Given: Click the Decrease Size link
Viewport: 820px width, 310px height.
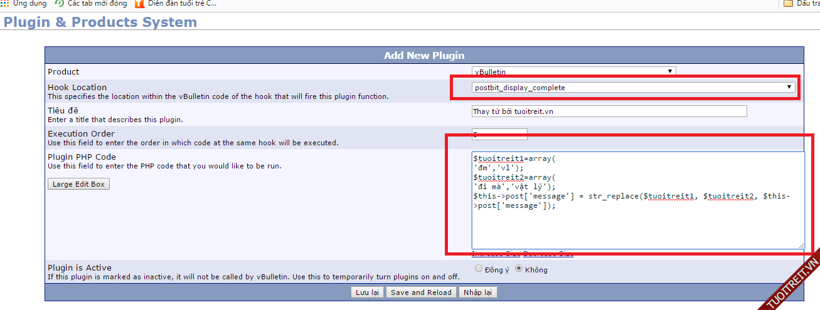Looking at the screenshot, I should tap(548, 254).
